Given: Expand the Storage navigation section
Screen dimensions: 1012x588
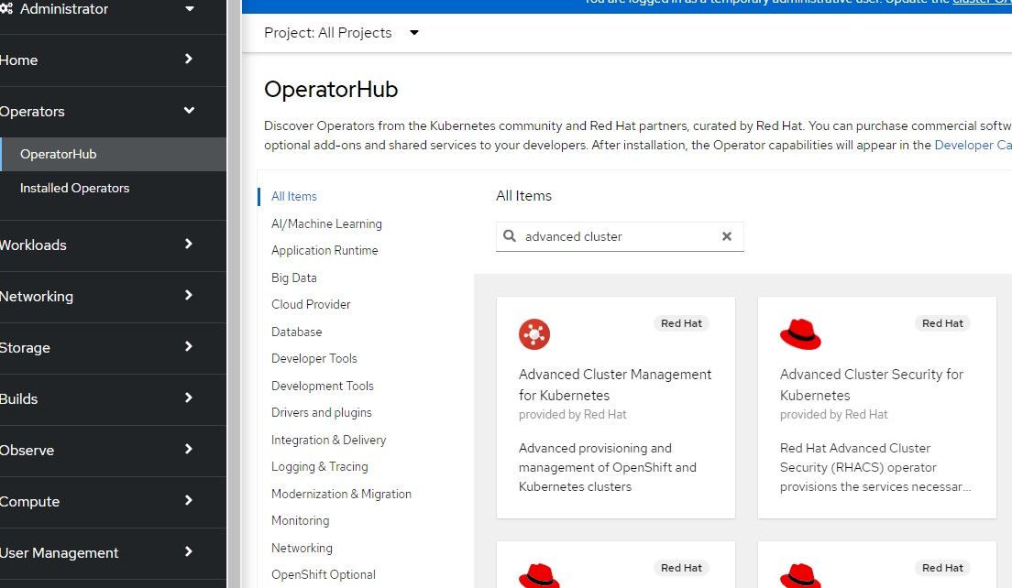Looking at the screenshot, I should tap(113, 347).
